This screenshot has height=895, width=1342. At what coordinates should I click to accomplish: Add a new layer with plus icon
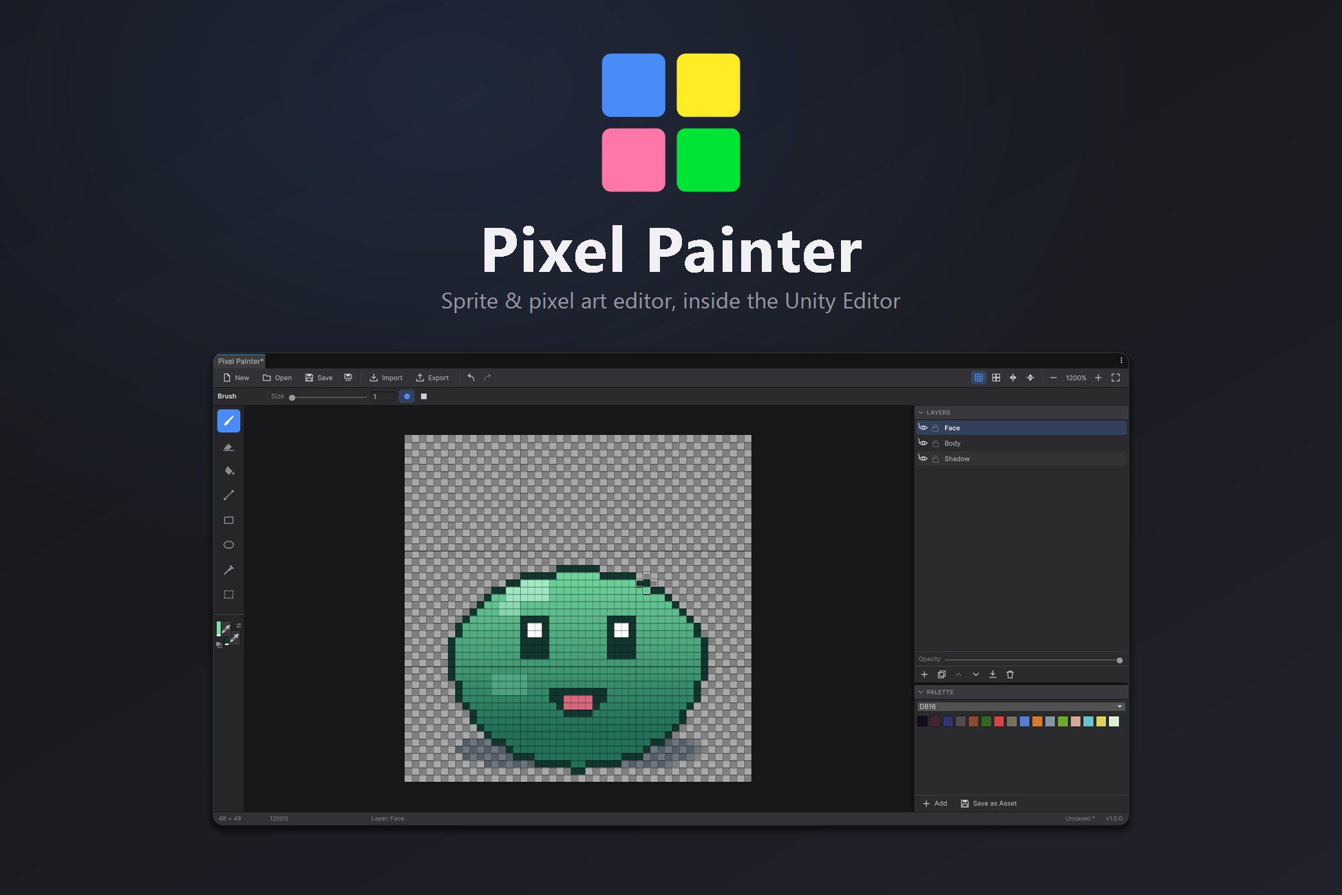924,675
